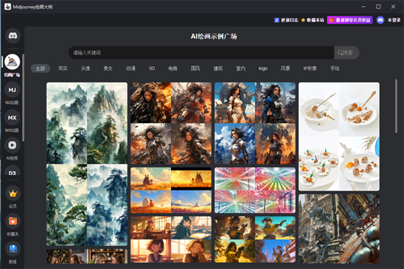Open the AI视频 play icon

coord(12,145)
